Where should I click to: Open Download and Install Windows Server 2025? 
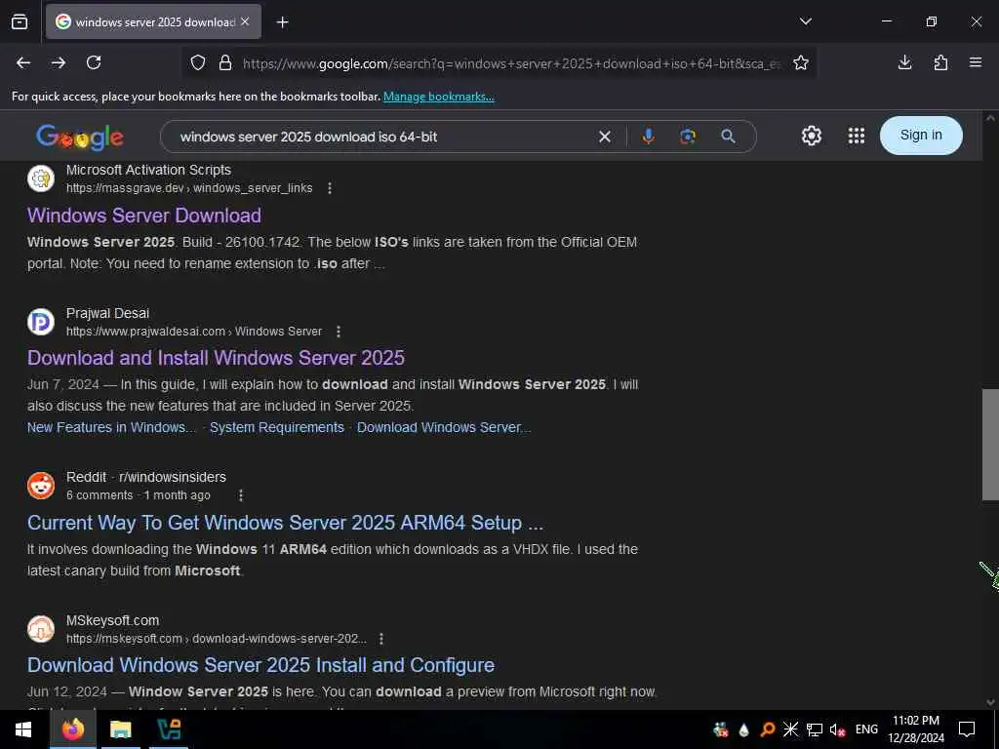pyautogui.click(x=216, y=358)
